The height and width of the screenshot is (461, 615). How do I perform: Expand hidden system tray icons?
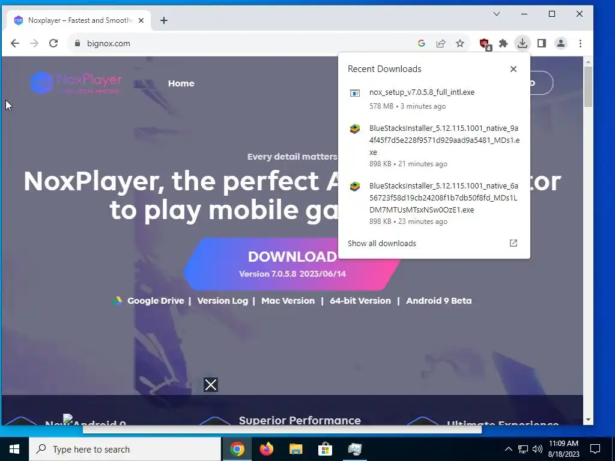[508, 449]
